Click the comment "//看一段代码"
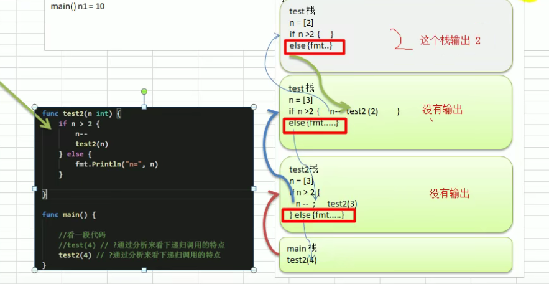Image resolution: width=549 pixels, height=284 pixels. tap(82, 235)
